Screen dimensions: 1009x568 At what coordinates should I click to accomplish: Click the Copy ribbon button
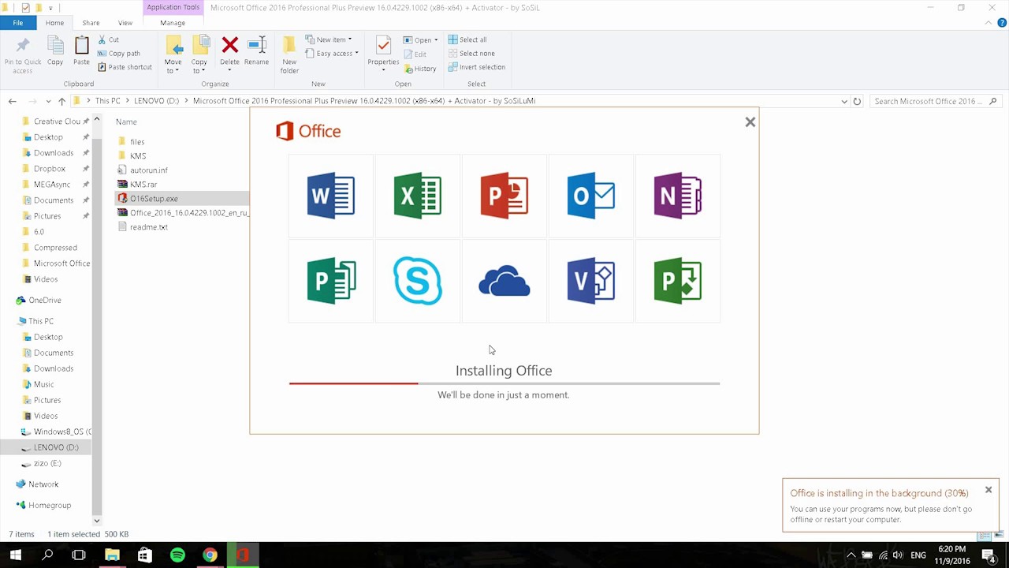[55, 52]
